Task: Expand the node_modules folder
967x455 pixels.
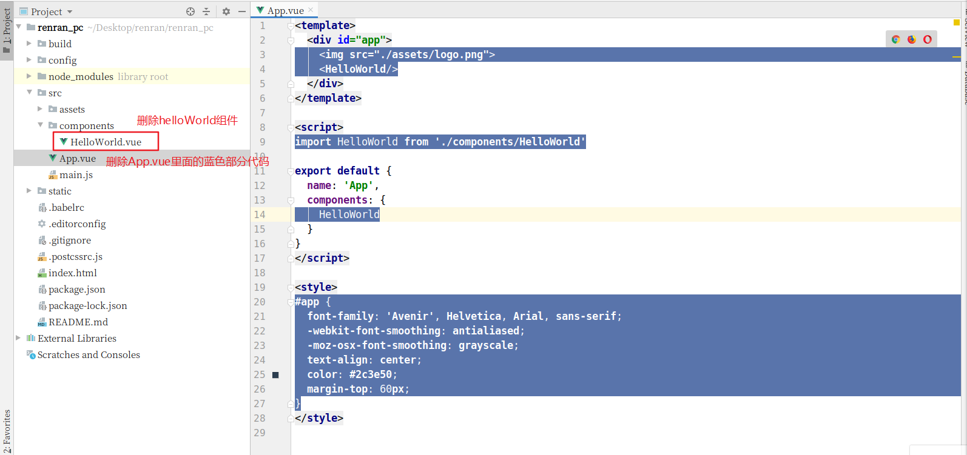Action: [x=29, y=76]
